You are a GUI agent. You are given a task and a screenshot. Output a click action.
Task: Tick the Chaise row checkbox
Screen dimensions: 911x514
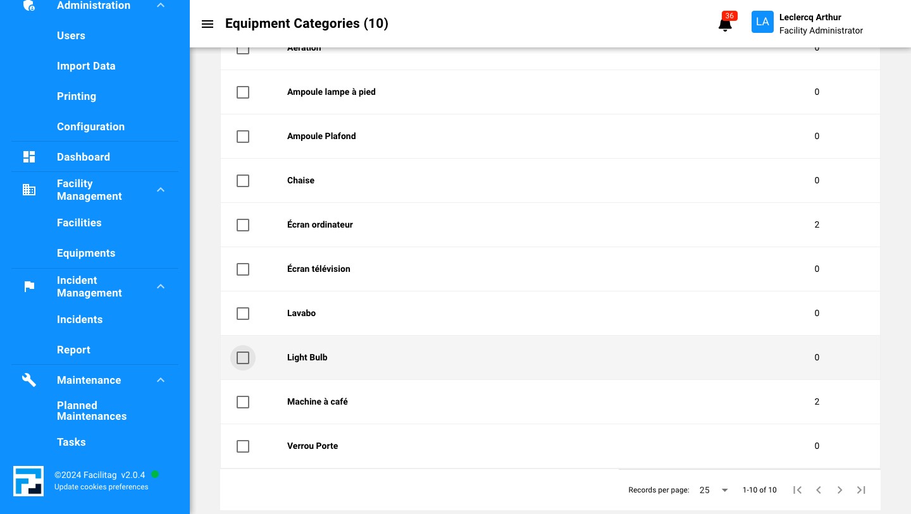[243, 181]
